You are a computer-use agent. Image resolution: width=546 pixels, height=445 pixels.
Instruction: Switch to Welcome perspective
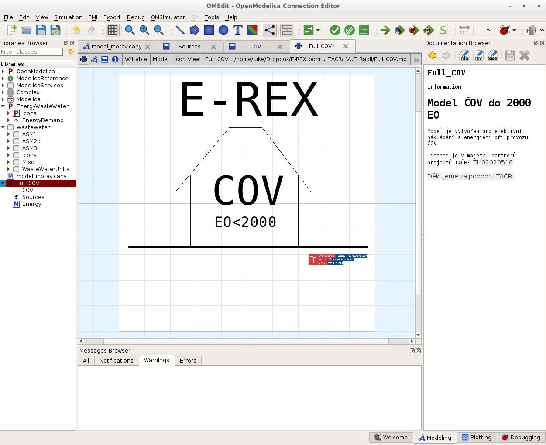(x=391, y=437)
